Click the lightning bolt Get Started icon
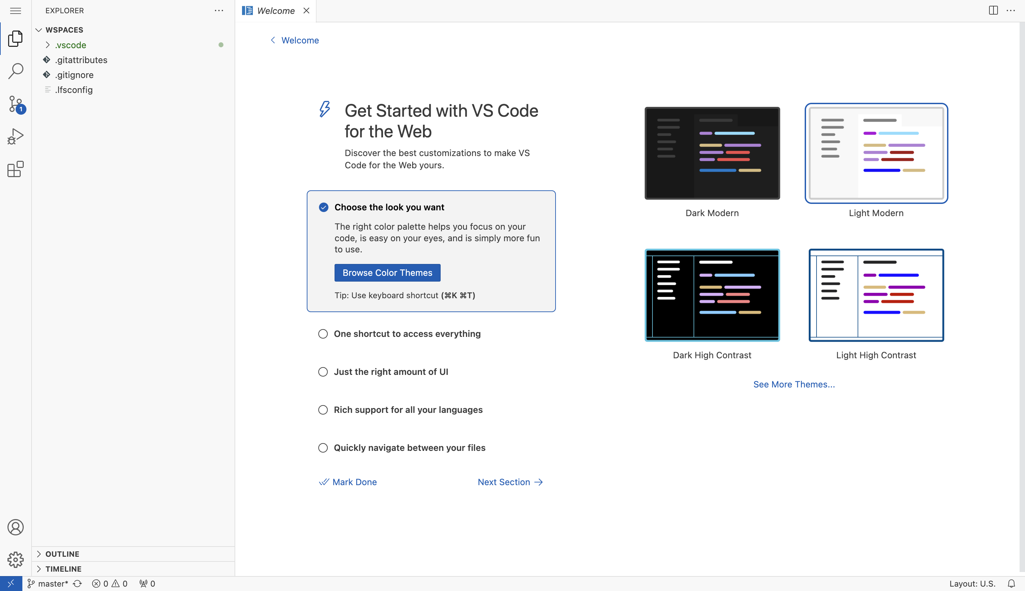 pos(325,109)
